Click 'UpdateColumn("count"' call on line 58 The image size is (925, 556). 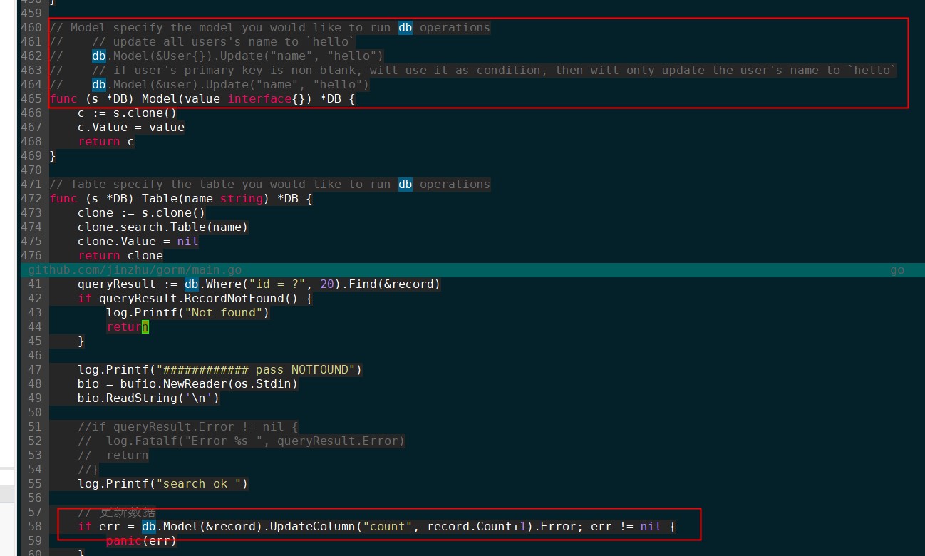[341, 527]
